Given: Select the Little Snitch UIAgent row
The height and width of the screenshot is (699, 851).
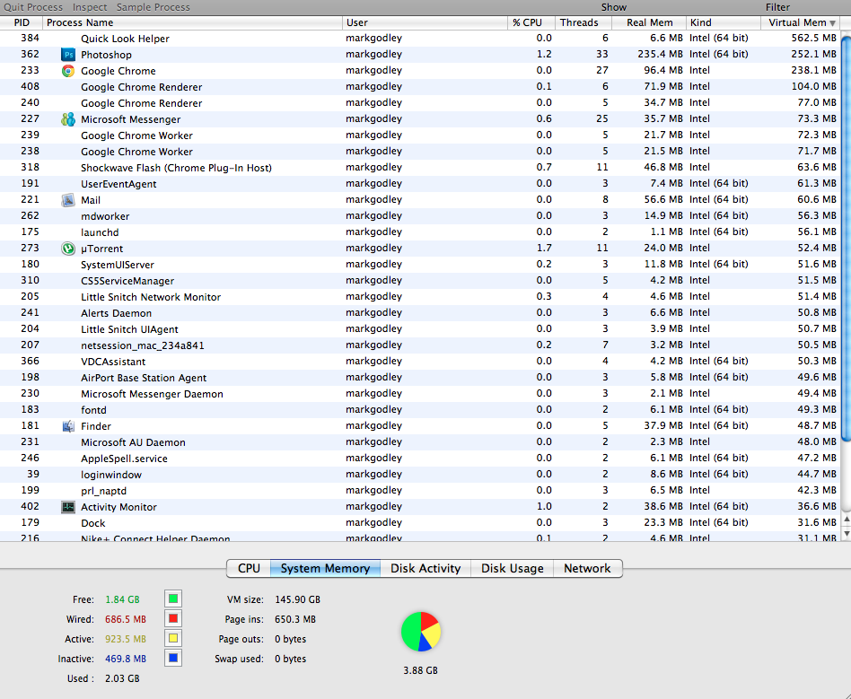Looking at the screenshot, I should pyautogui.click(x=419, y=329).
